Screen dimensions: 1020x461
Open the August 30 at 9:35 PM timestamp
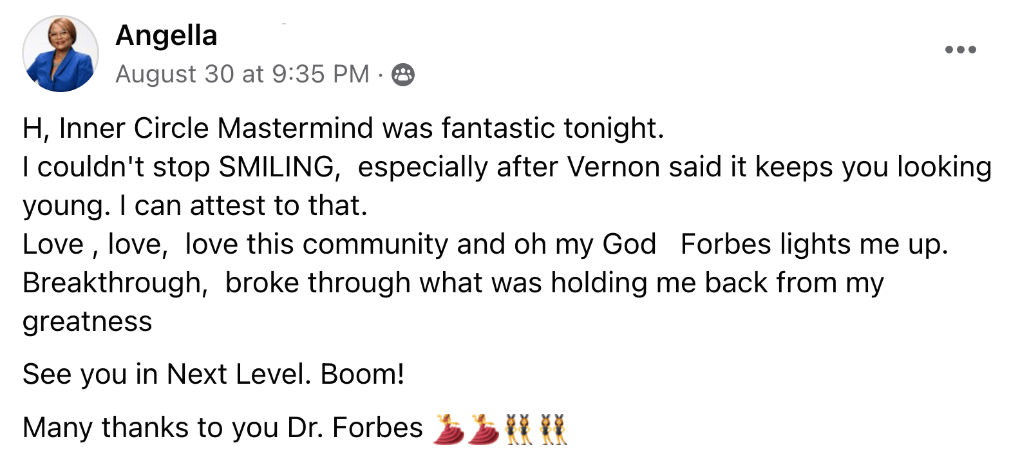242,74
